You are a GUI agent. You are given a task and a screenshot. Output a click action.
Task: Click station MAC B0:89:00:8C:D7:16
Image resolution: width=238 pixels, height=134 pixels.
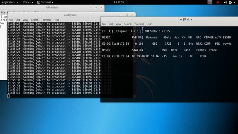click(x=145, y=56)
